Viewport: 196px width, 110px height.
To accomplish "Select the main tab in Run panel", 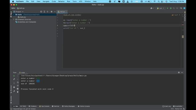I will (x=23, y=72).
